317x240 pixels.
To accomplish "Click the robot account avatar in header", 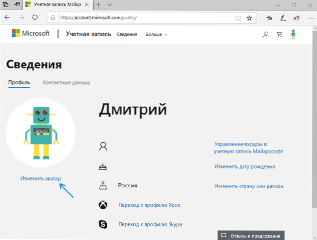I will click(293, 34).
